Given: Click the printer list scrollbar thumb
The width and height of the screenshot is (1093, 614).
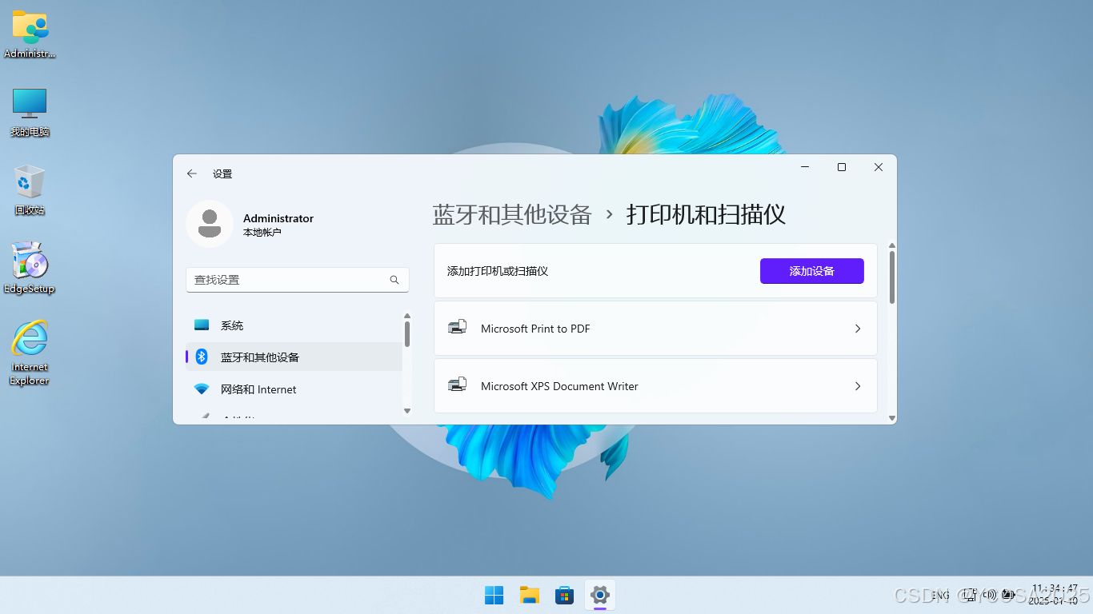Looking at the screenshot, I should click(892, 277).
